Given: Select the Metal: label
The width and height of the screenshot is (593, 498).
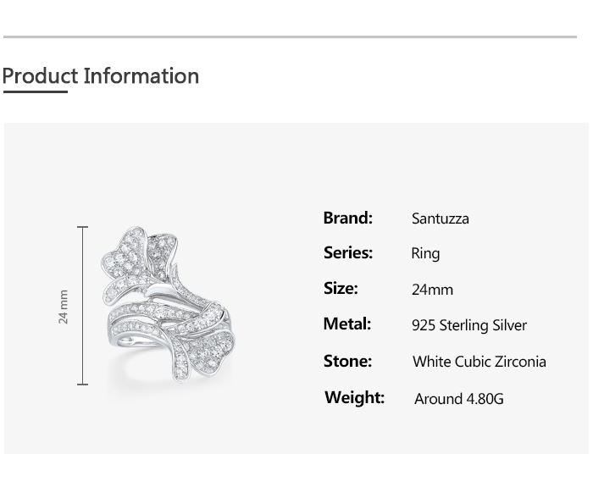Looking at the screenshot, I should coord(347,324).
